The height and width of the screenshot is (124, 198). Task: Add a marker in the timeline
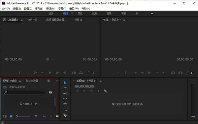(x=98, y=91)
